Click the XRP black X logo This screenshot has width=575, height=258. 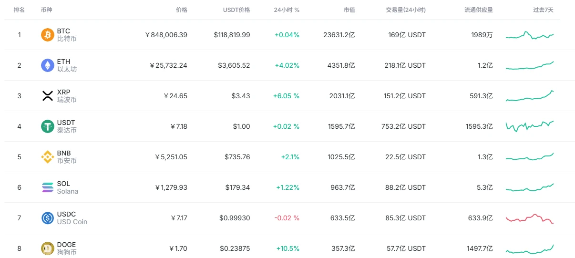coord(48,96)
